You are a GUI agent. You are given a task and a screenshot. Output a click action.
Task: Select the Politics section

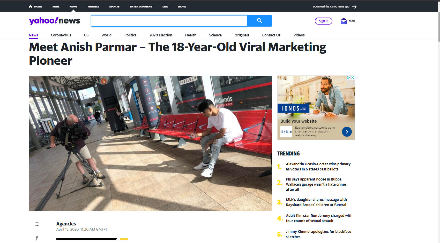[x=130, y=35]
